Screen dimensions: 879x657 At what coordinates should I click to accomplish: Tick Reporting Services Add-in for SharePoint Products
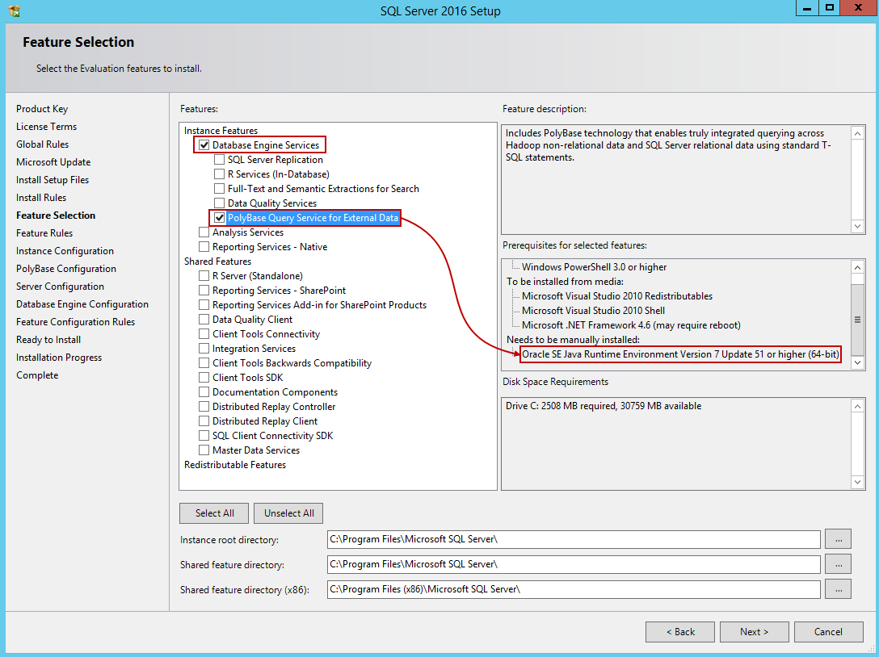tap(204, 305)
